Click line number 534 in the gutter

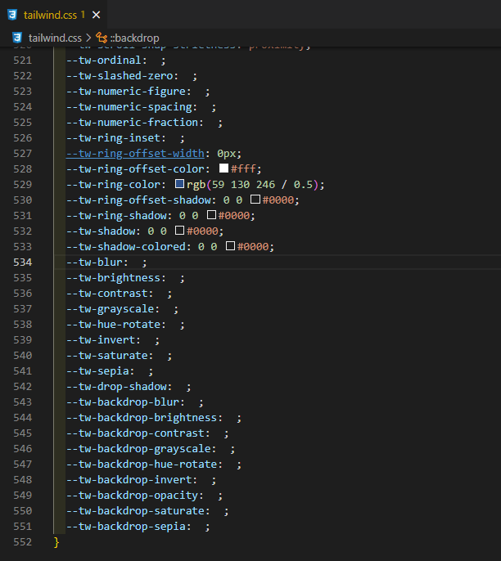[x=23, y=263]
